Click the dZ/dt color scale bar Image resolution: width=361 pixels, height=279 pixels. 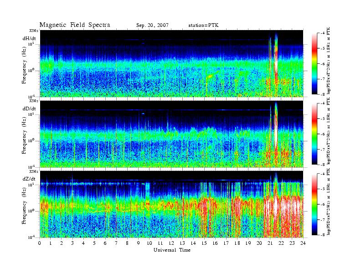[x=315, y=204]
